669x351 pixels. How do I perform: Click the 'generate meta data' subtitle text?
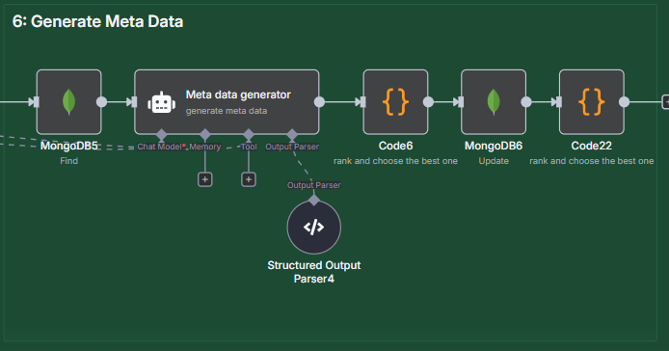[227, 111]
